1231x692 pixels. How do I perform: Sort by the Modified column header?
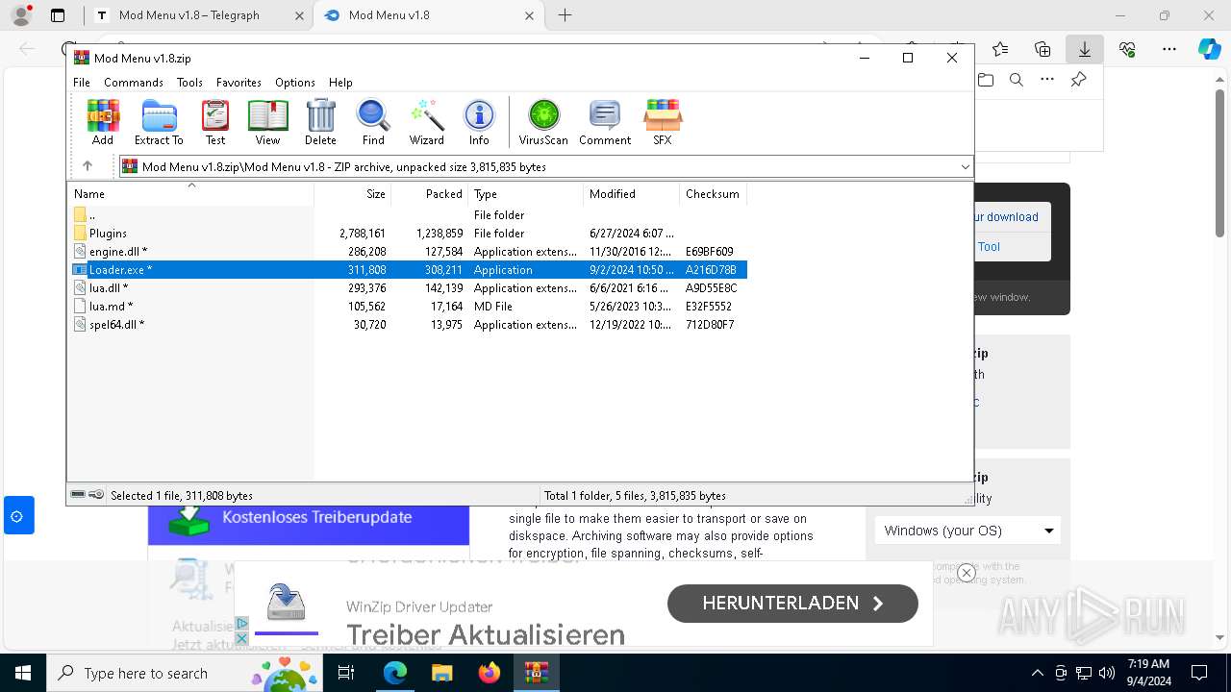(x=631, y=194)
